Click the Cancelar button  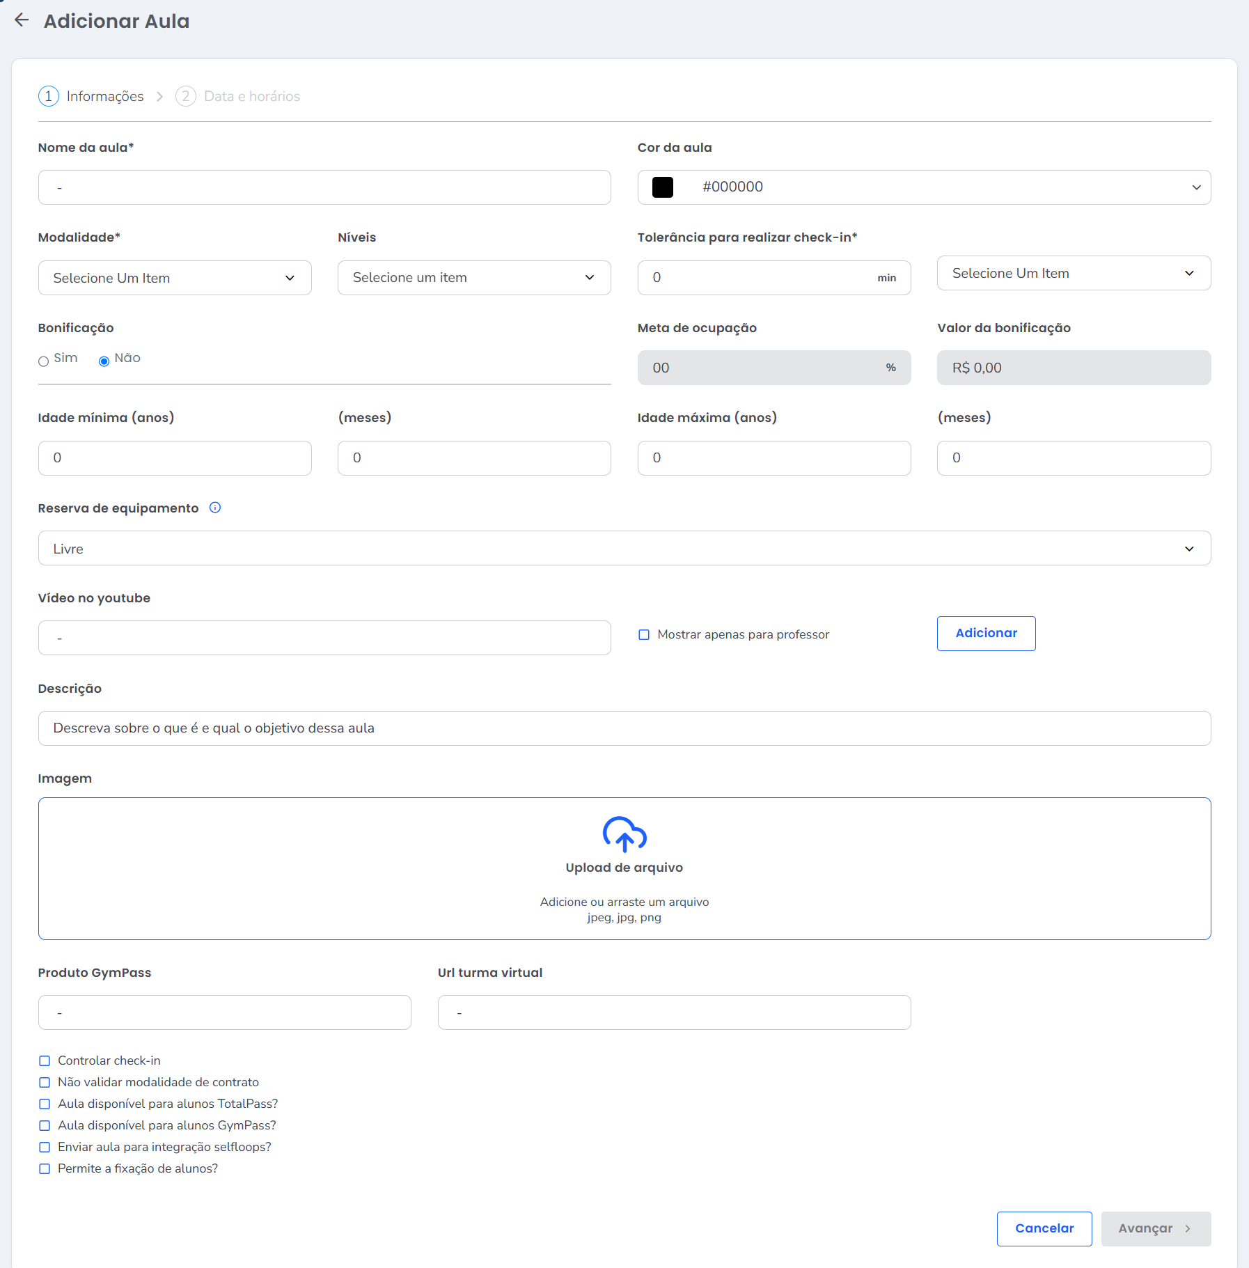1044,1229
